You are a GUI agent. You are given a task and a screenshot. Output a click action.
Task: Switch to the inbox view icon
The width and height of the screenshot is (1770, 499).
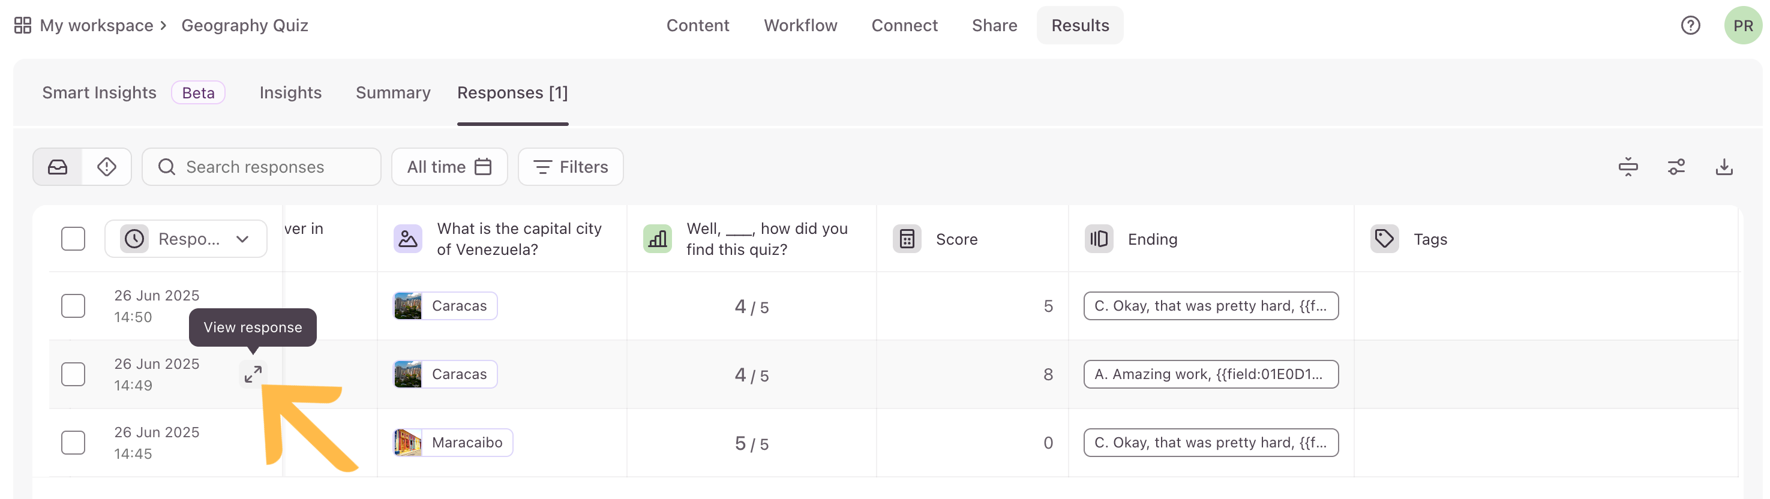coord(58,167)
